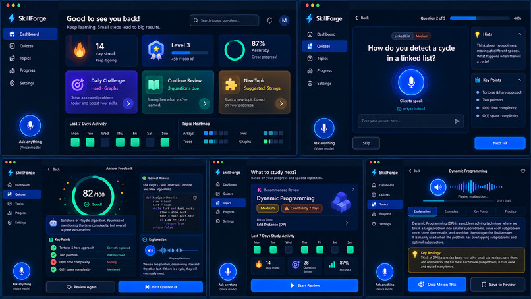Viewport: 531px width, 299px height.
Task: Click the Ask anything microphone in the Answer Feedback window
Action: tap(22, 271)
